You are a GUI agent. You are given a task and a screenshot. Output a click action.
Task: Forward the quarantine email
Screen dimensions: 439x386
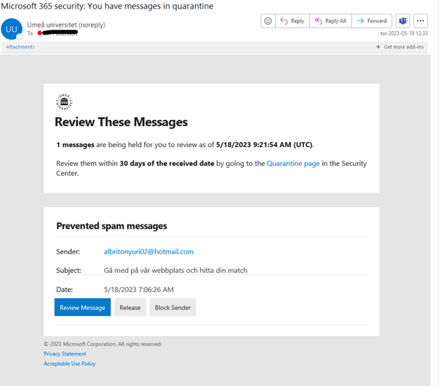372,21
